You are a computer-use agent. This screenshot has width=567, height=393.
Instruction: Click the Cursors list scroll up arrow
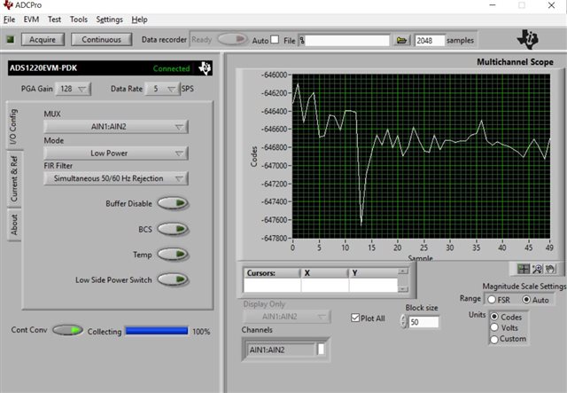tap(403, 271)
